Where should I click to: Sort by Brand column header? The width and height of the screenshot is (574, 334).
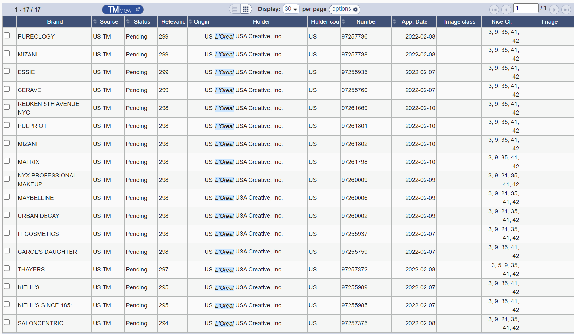click(54, 22)
